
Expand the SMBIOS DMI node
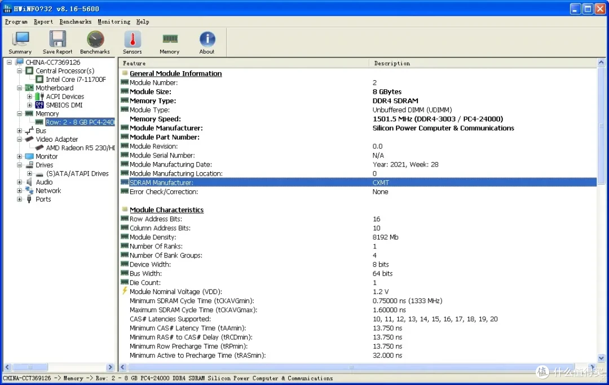[29, 104]
